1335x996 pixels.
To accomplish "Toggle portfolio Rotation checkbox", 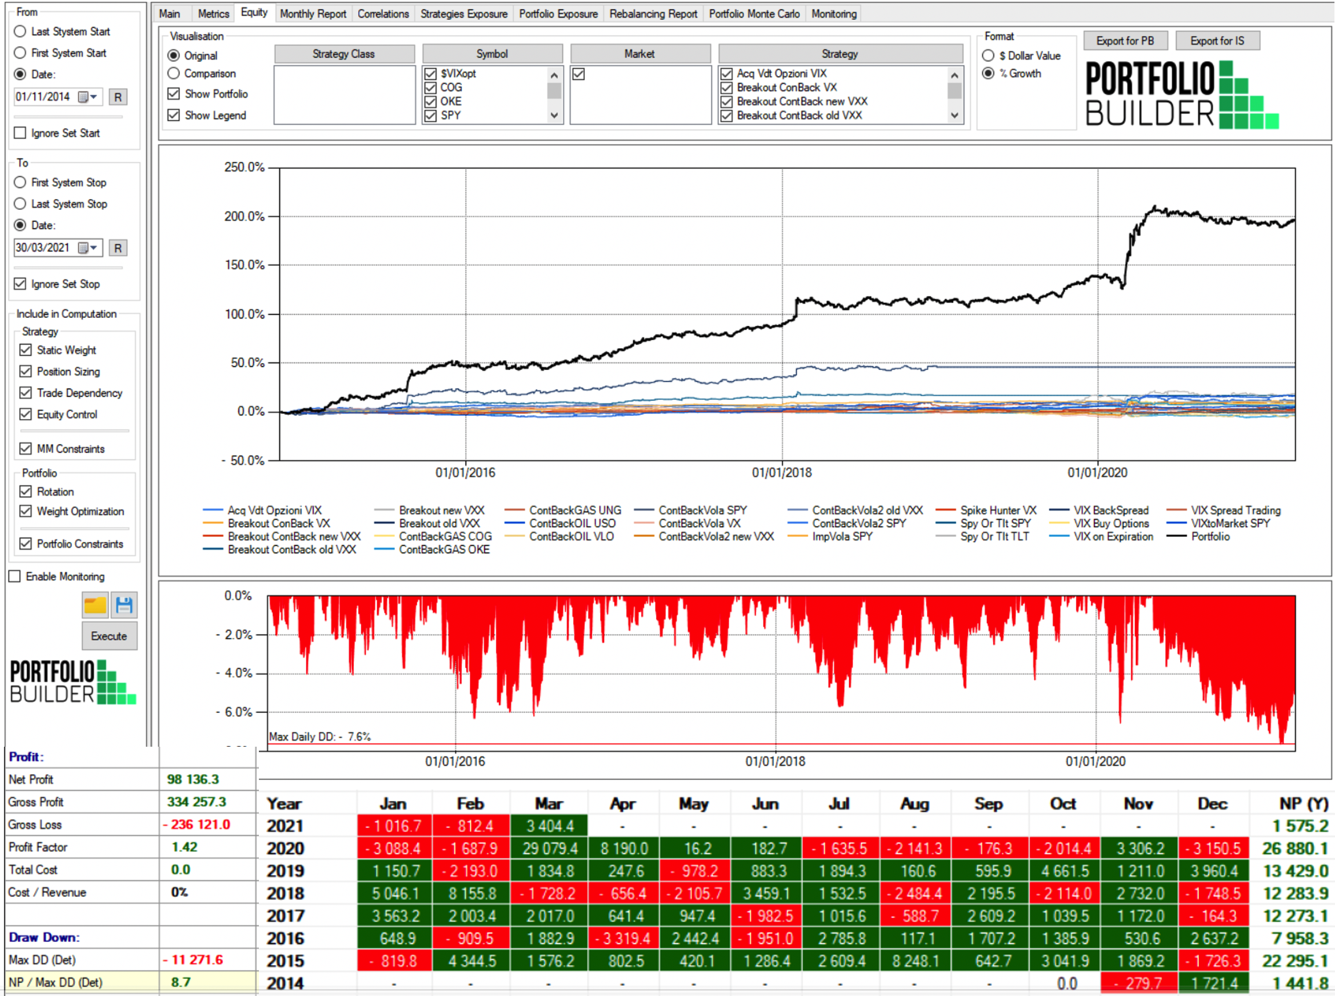I will 25,491.
